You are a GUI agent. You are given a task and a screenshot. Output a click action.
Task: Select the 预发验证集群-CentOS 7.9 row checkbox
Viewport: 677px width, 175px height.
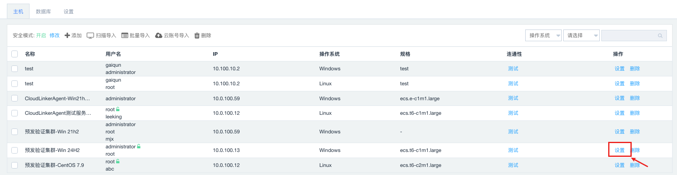pyautogui.click(x=15, y=165)
